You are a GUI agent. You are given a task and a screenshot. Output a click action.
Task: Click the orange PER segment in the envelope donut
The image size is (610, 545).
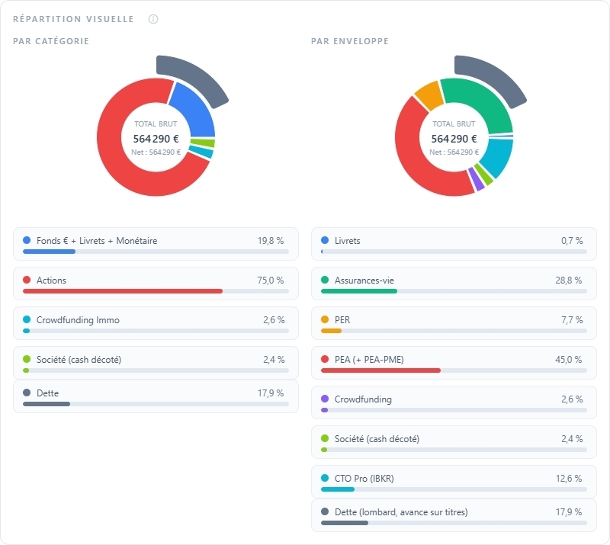click(x=430, y=95)
